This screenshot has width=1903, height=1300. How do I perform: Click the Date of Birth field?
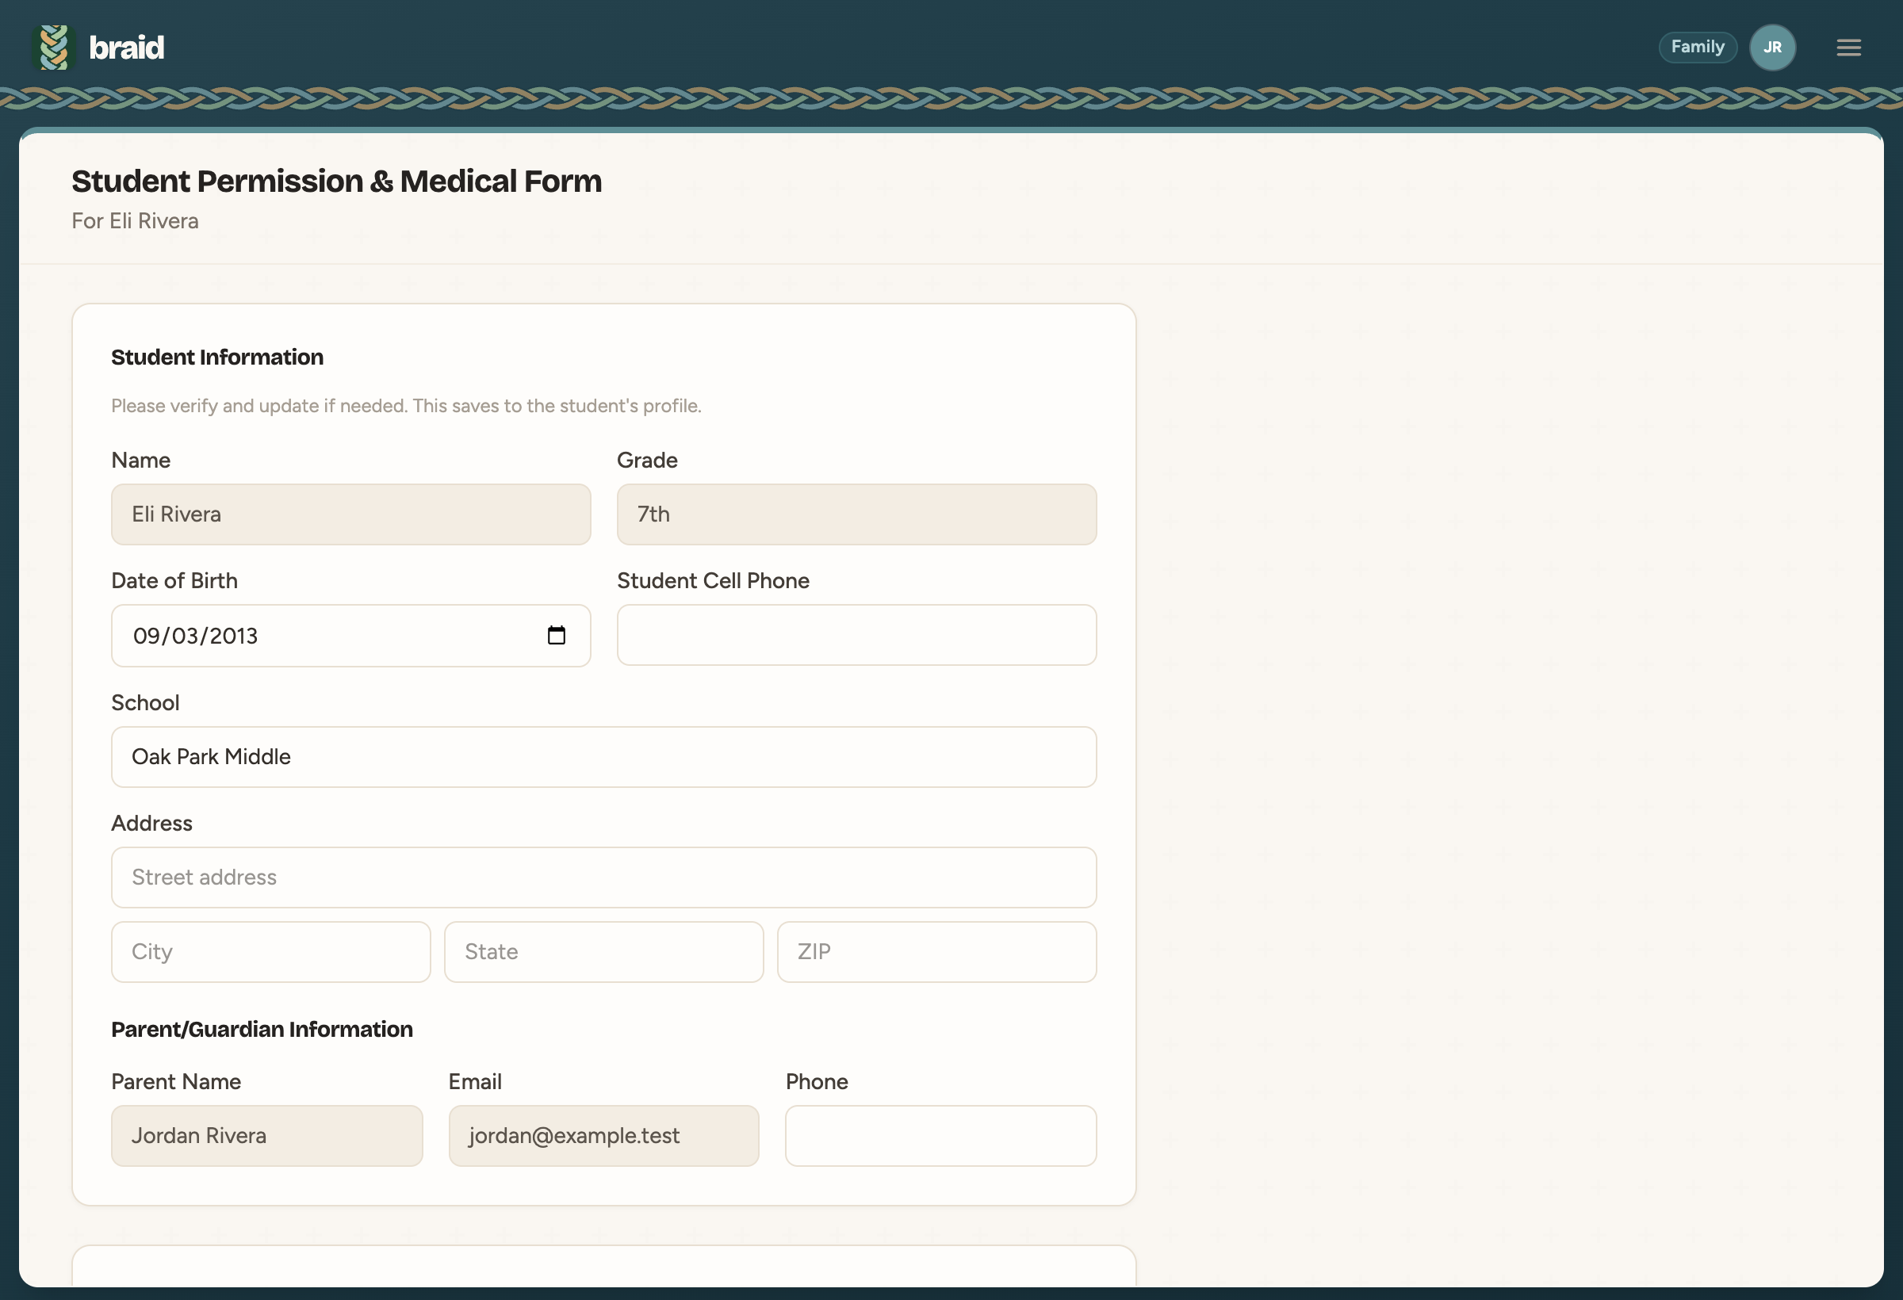pyautogui.click(x=350, y=635)
